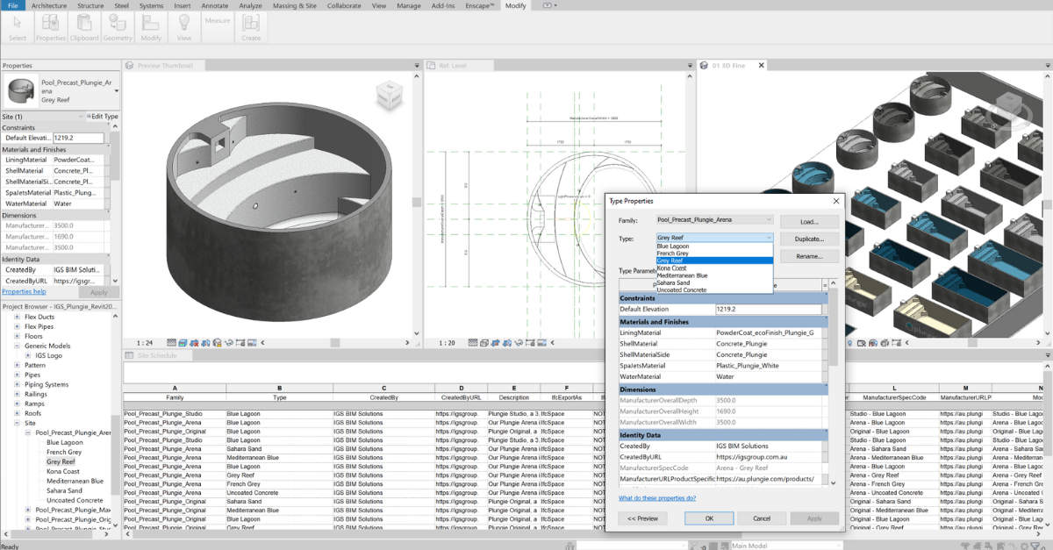Click the 3D view house icon on 01 3D Fine tab
The image size is (1053, 550).
(704, 65)
